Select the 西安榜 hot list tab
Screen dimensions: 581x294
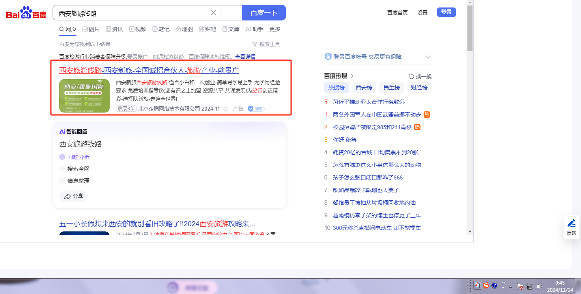click(364, 87)
